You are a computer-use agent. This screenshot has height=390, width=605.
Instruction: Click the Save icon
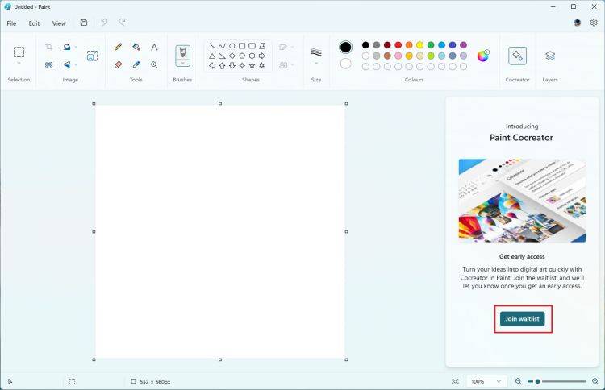pos(84,23)
